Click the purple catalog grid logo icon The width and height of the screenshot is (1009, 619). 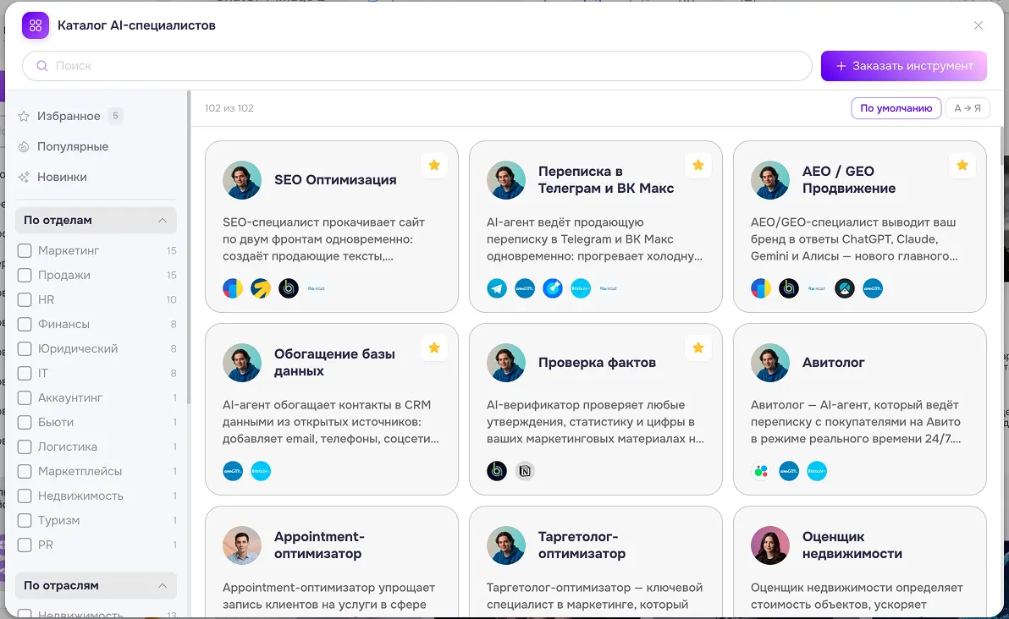pos(36,25)
